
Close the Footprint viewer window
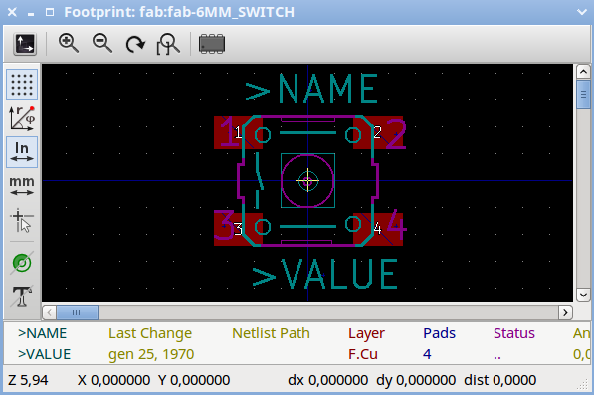(12, 12)
